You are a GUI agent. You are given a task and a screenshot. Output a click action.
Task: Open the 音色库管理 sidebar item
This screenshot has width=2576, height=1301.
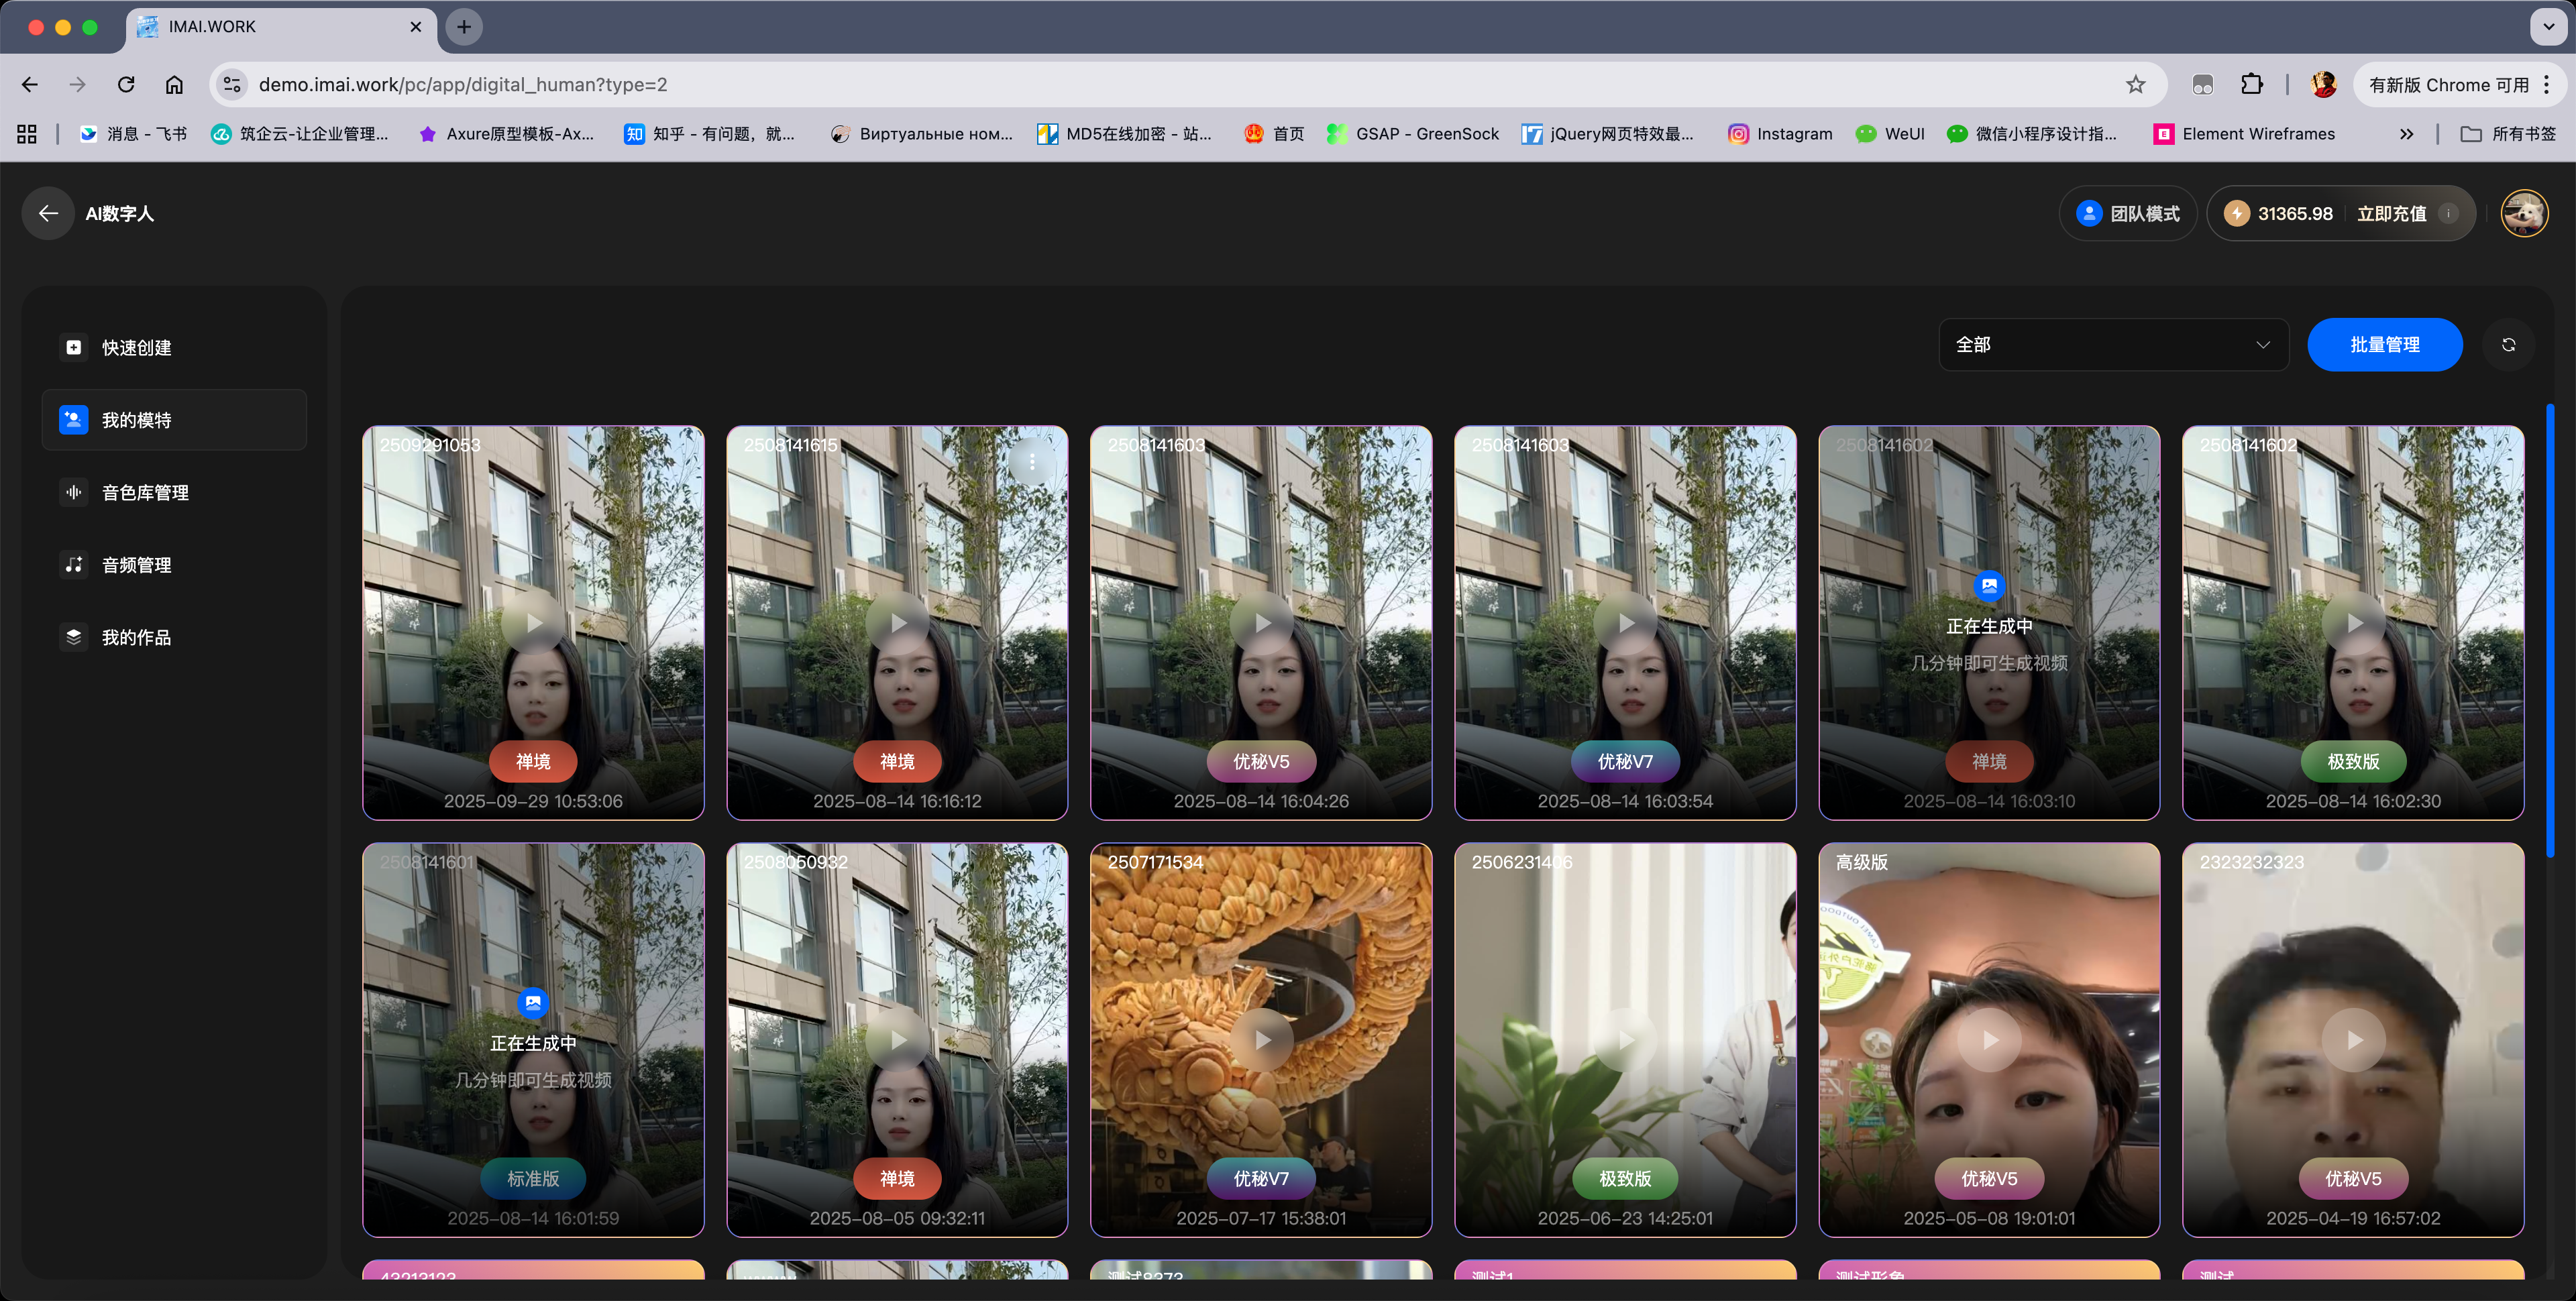pyautogui.click(x=145, y=493)
